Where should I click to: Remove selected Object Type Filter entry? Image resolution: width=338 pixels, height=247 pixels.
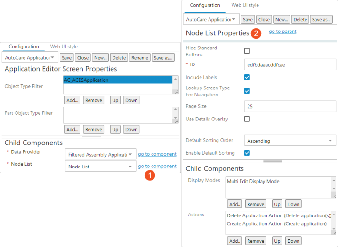94,100
